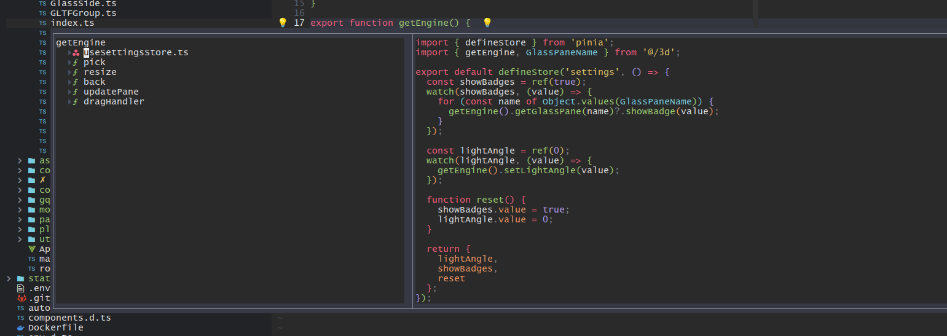The image size is (947, 336).
Task: Click the TS icon beside components.d.ts
Action: pyautogui.click(x=21, y=318)
